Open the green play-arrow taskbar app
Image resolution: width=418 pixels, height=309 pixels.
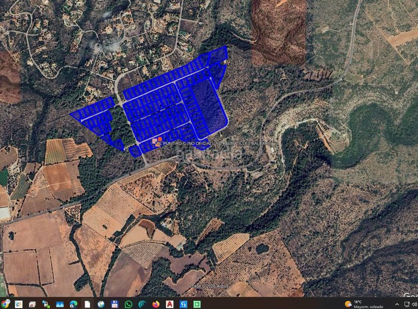pyautogui.click(x=197, y=304)
